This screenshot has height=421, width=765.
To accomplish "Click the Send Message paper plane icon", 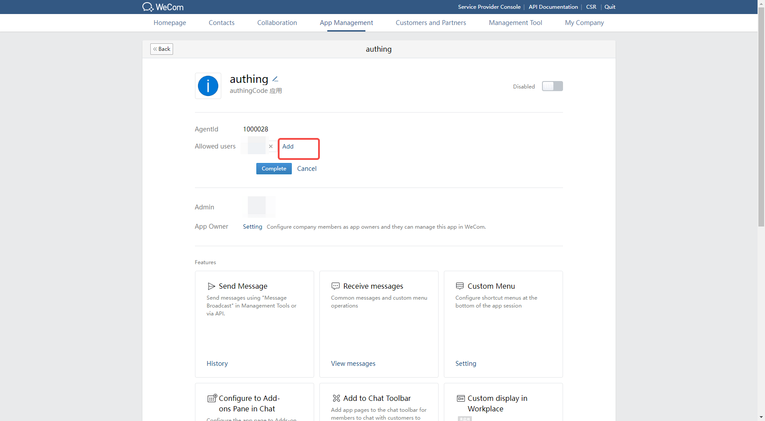I will click(212, 286).
